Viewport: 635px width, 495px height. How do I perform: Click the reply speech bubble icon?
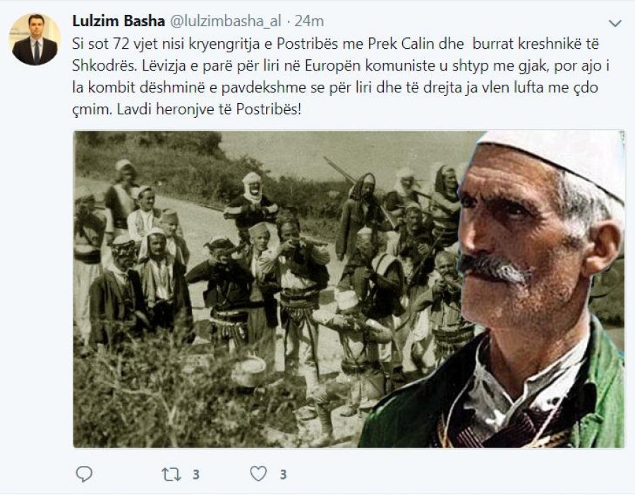pyautogui.click(x=84, y=474)
